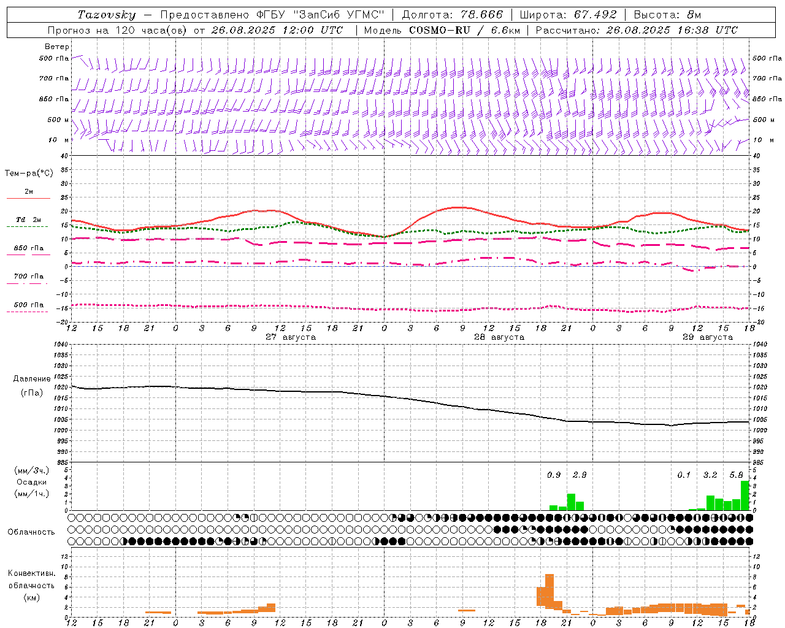Click the Долгота: 78.666 value
The image size is (785, 628).
pos(452,15)
